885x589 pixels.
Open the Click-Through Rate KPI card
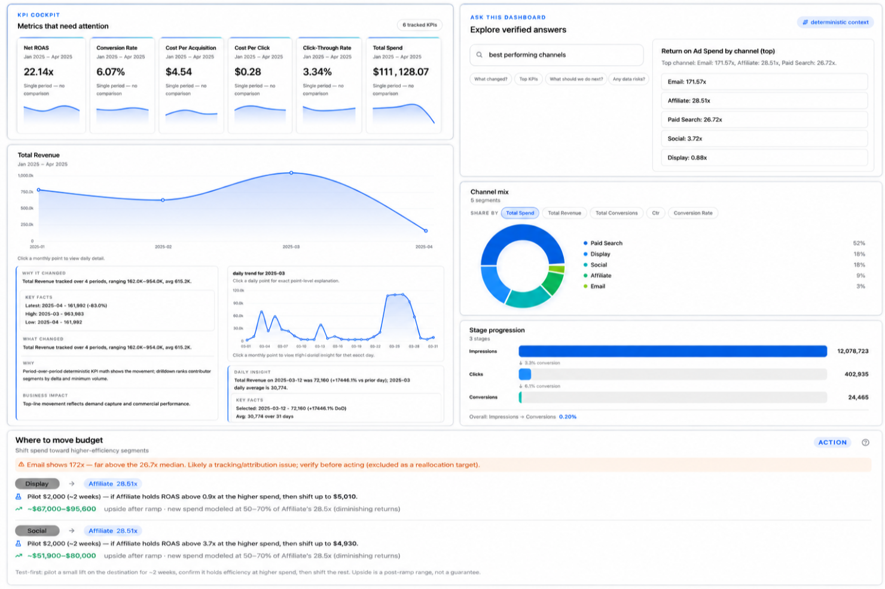pyautogui.click(x=329, y=85)
